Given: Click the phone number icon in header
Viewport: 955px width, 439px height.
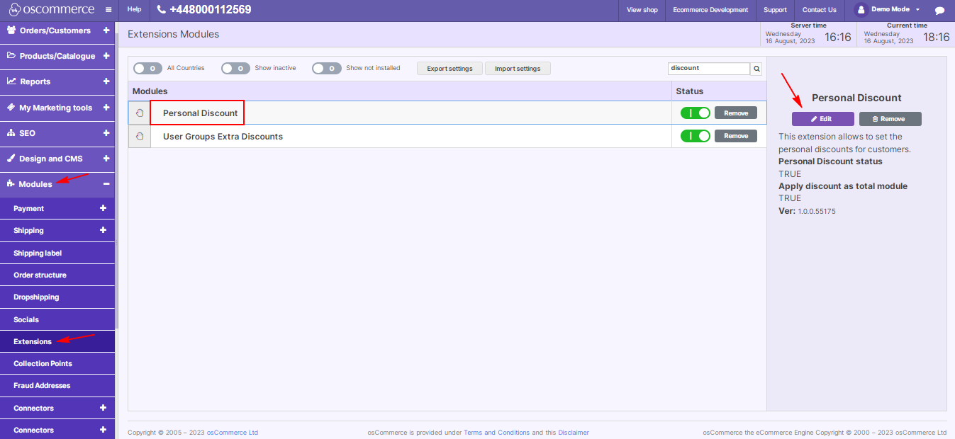Looking at the screenshot, I should (x=161, y=9).
